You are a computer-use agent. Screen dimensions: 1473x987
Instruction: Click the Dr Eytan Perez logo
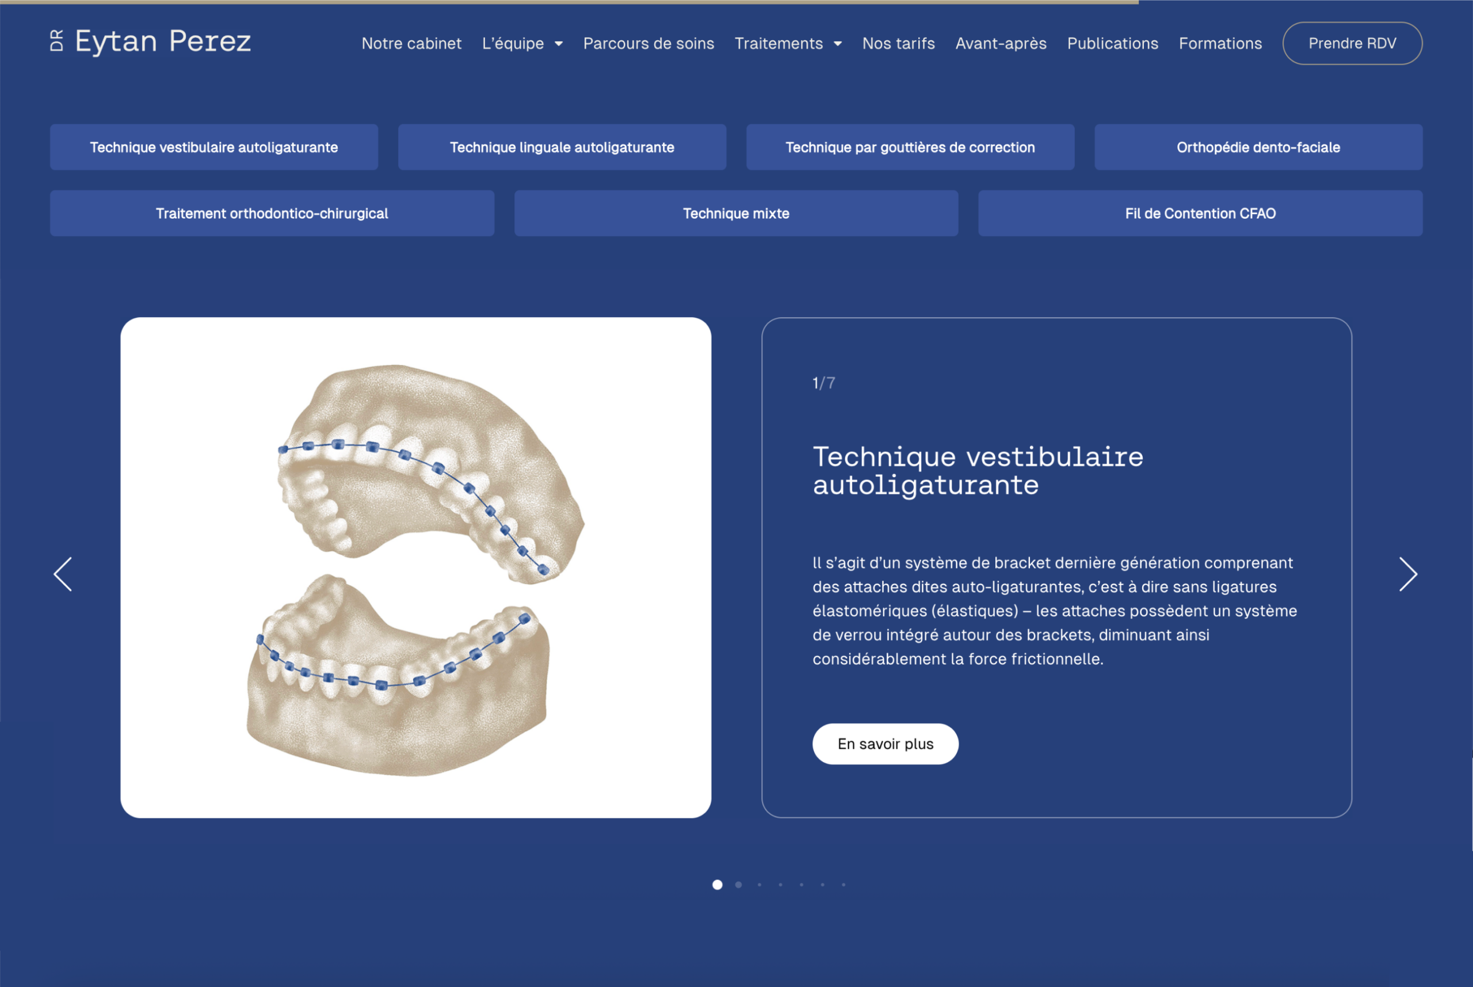(151, 42)
